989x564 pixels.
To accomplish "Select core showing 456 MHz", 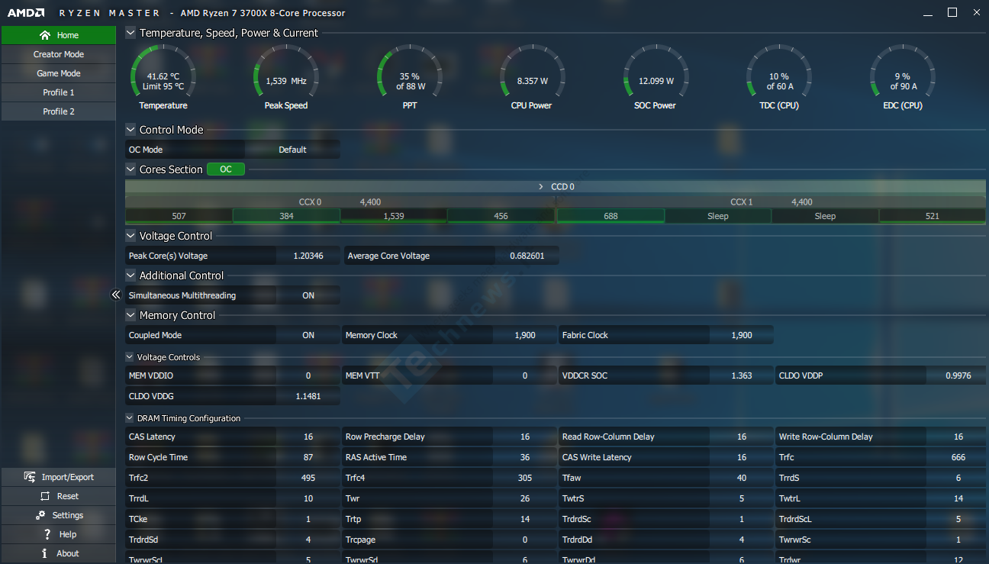I will tap(501, 216).
